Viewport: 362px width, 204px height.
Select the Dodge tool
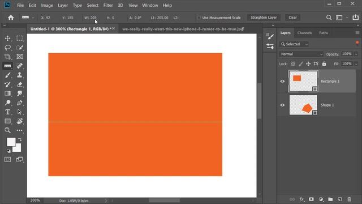pyautogui.click(x=7, y=103)
